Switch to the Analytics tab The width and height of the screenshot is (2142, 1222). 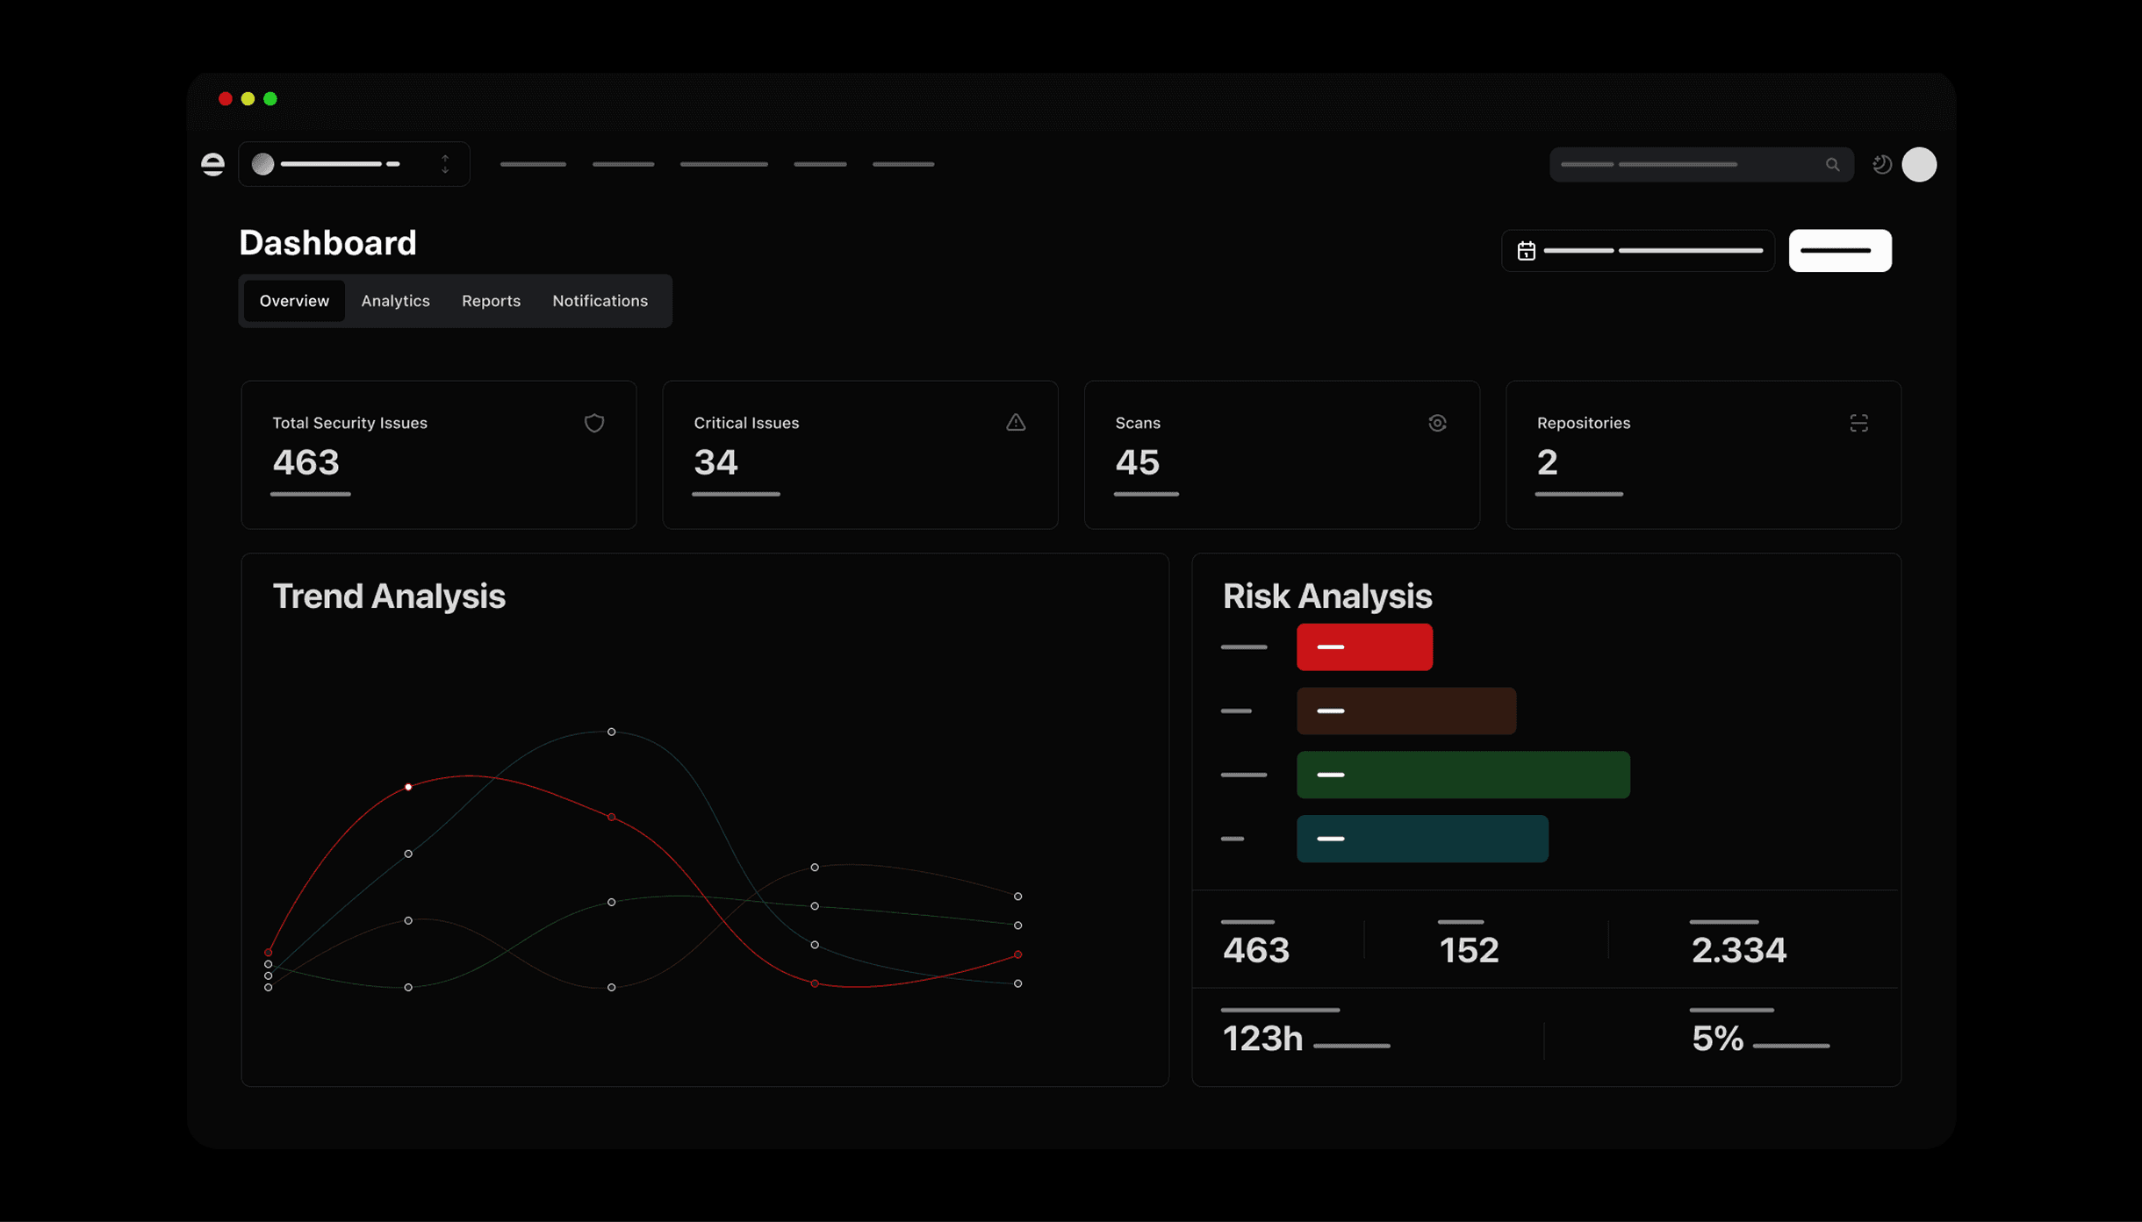(x=395, y=301)
